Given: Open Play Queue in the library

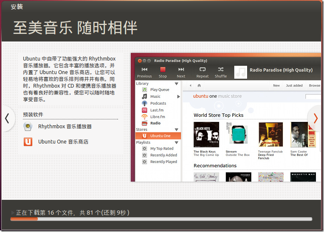Looking at the screenshot, I should coord(160,90).
